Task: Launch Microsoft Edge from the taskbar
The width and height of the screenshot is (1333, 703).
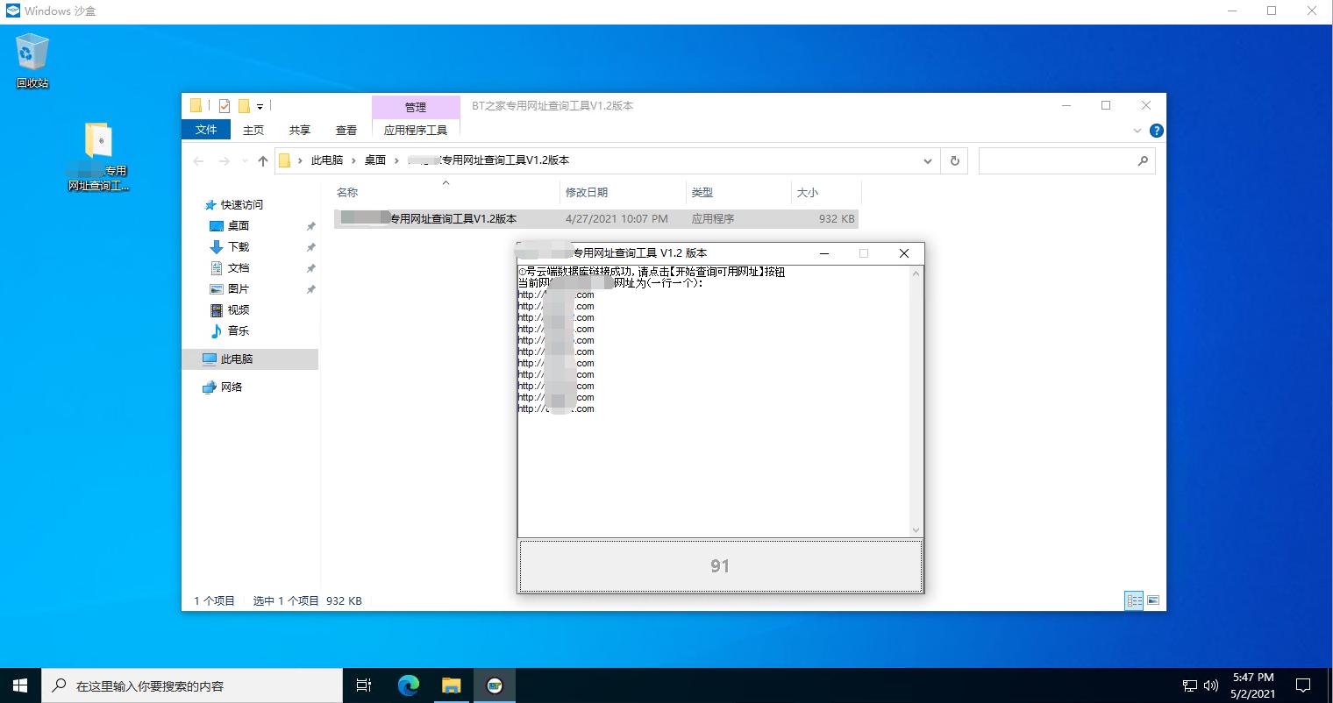Action: 407,685
